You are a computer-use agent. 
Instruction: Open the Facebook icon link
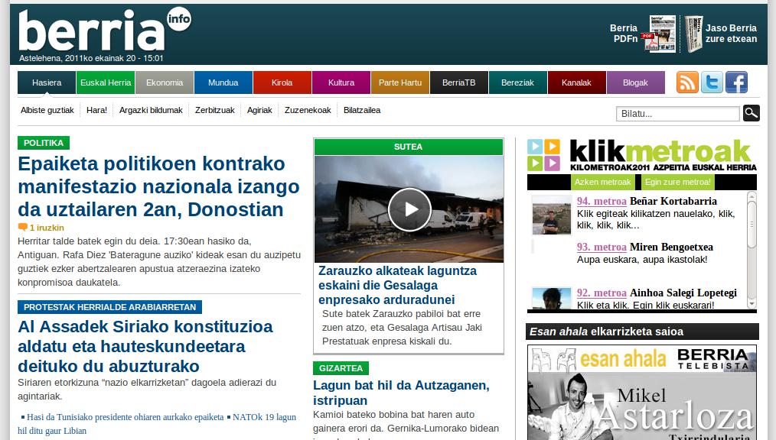click(736, 82)
